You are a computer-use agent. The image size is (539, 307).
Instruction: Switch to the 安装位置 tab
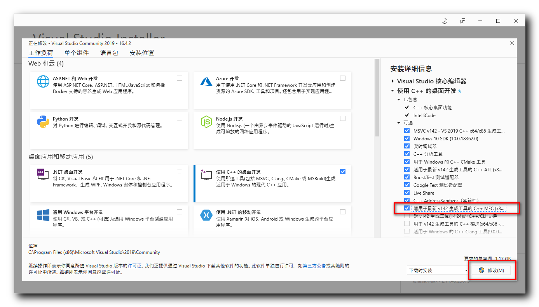coord(142,53)
